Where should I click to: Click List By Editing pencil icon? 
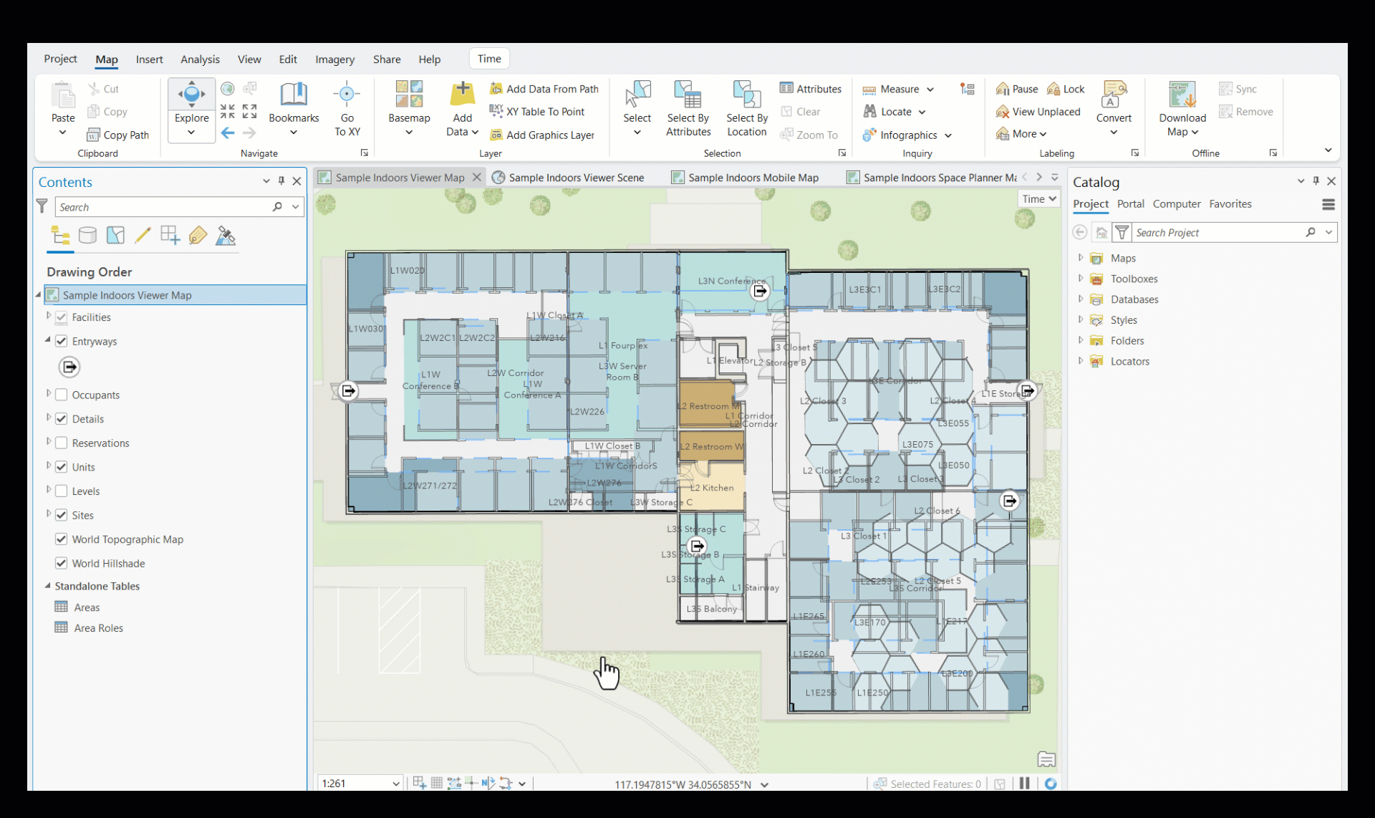(x=143, y=236)
